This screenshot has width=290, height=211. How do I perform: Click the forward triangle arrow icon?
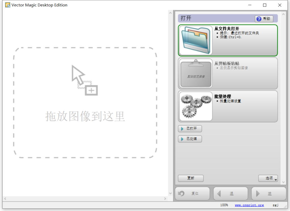(258, 194)
